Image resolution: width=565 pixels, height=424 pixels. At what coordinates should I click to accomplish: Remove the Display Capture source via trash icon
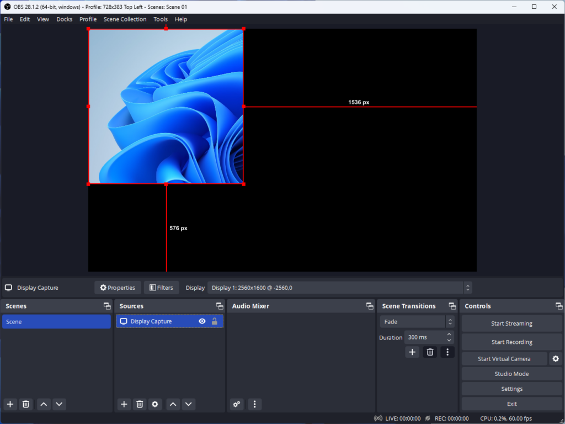click(139, 404)
